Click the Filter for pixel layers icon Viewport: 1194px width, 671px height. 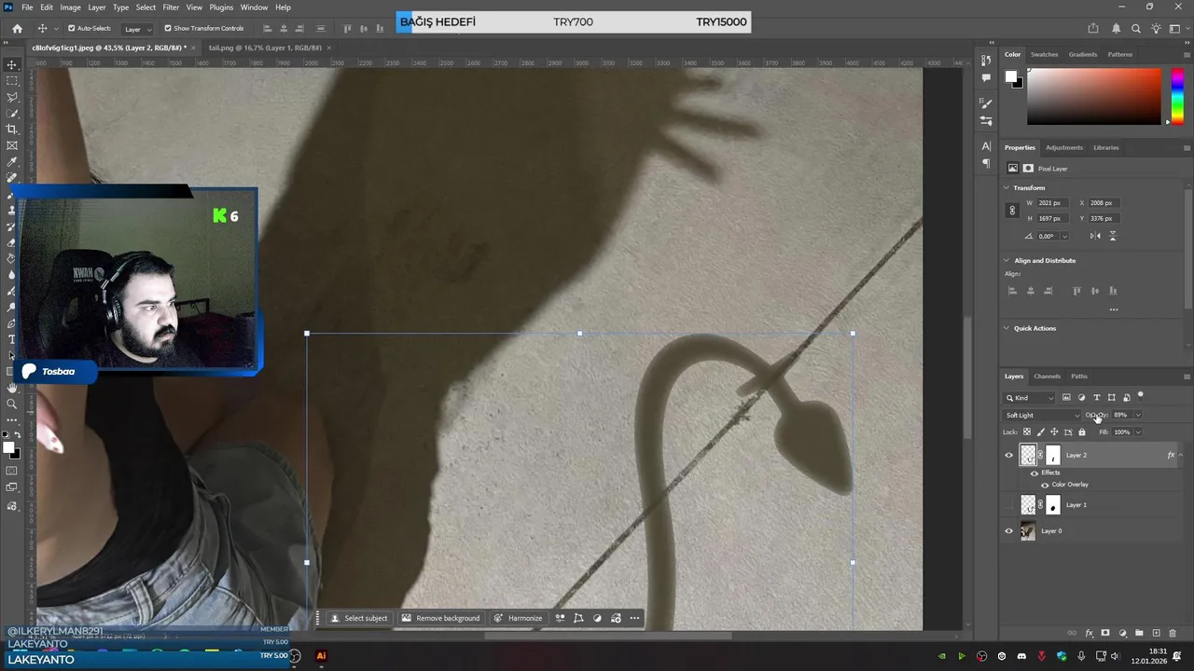point(1066,397)
